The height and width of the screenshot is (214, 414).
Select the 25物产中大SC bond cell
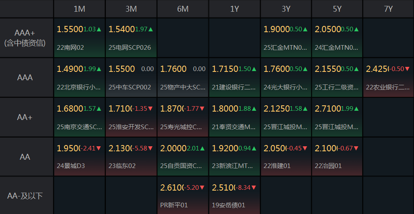pos(183,78)
